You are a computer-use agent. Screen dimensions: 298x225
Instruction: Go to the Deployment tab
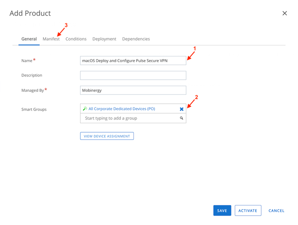[104, 39]
